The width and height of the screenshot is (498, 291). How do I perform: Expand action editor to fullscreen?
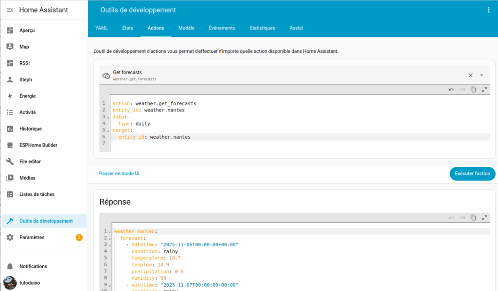pos(484,90)
